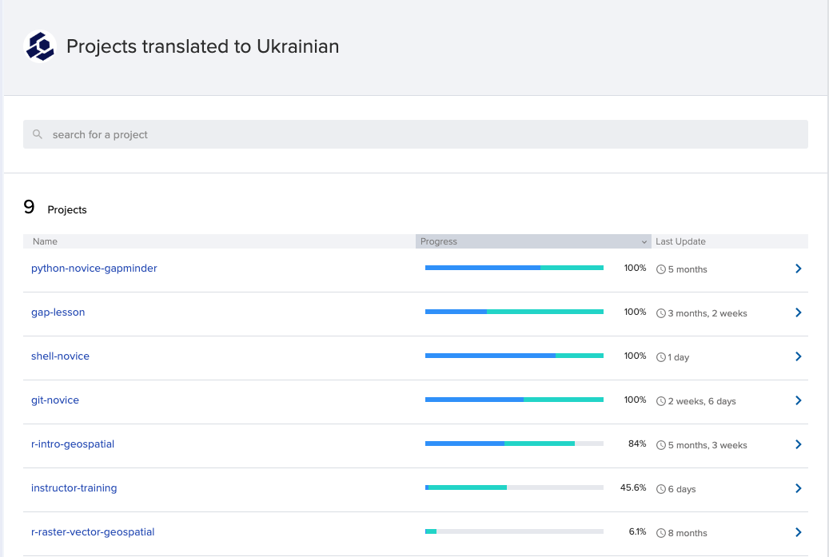The image size is (829, 557).
Task: Click the clock icon next to '5 months'
Action: coord(660,269)
